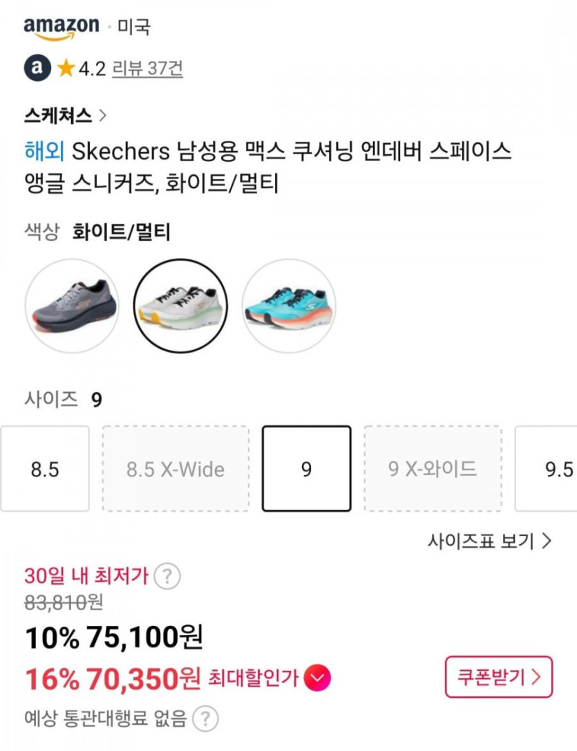Open the customs fee help icon
The width and height of the screenshot is (577, 751).
[x=205, y=719]
